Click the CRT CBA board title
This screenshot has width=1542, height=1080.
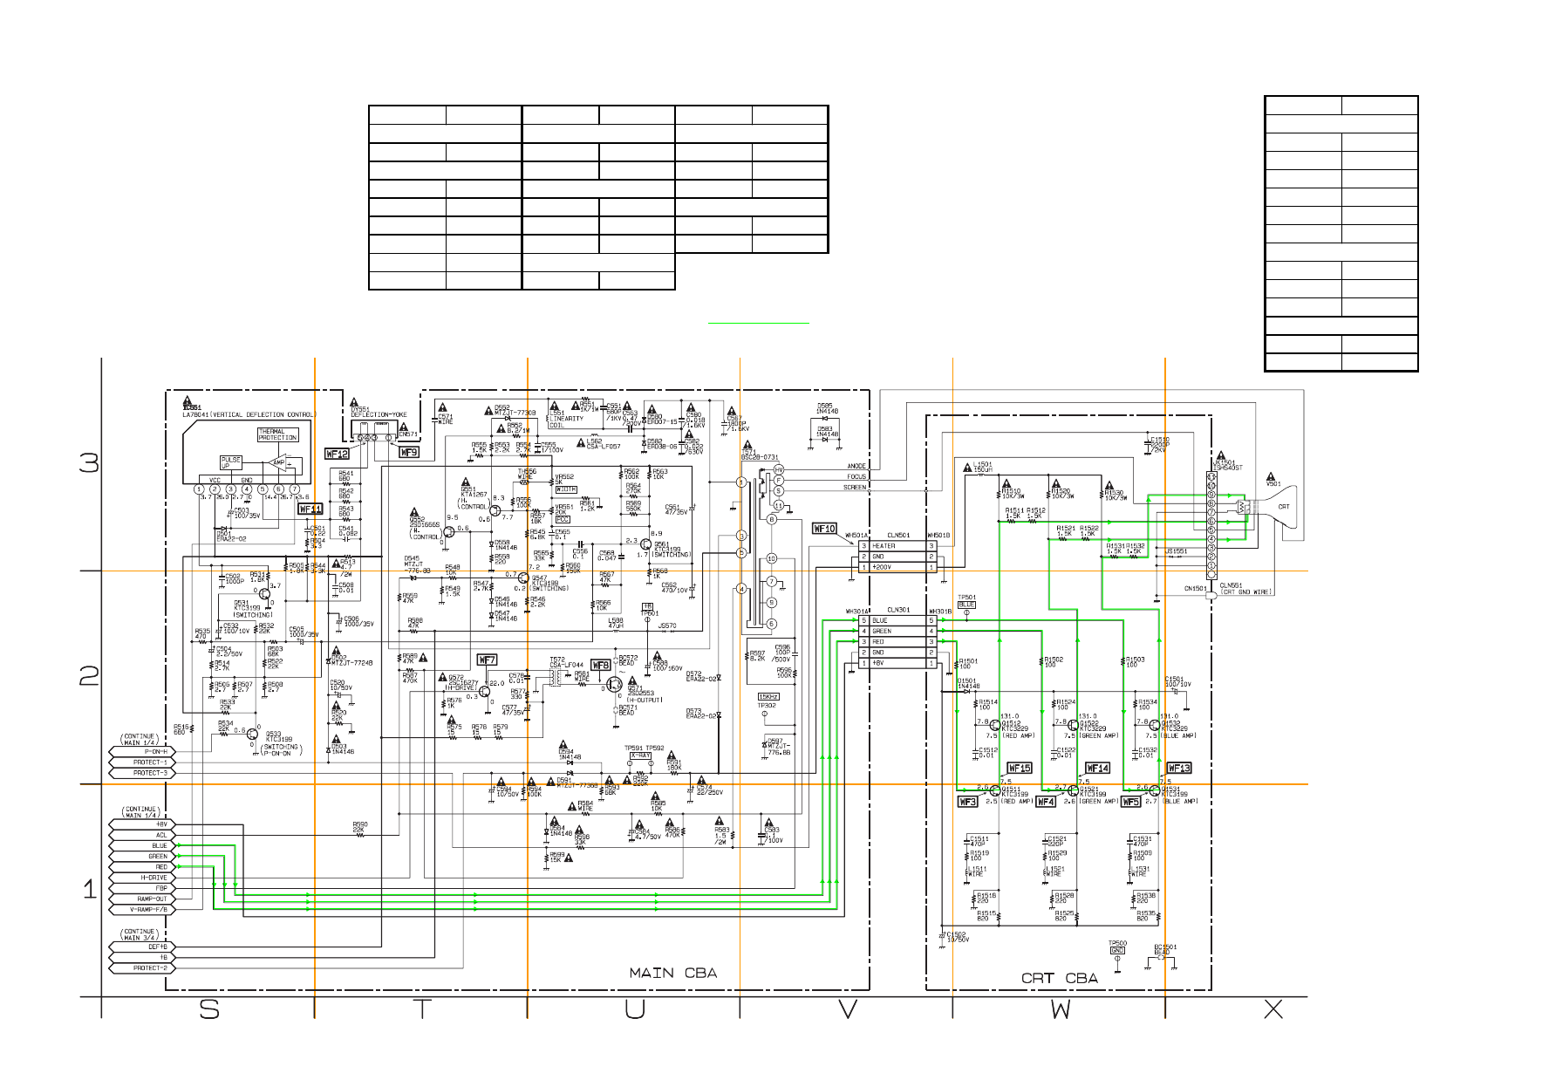(x=1060, y=978)
